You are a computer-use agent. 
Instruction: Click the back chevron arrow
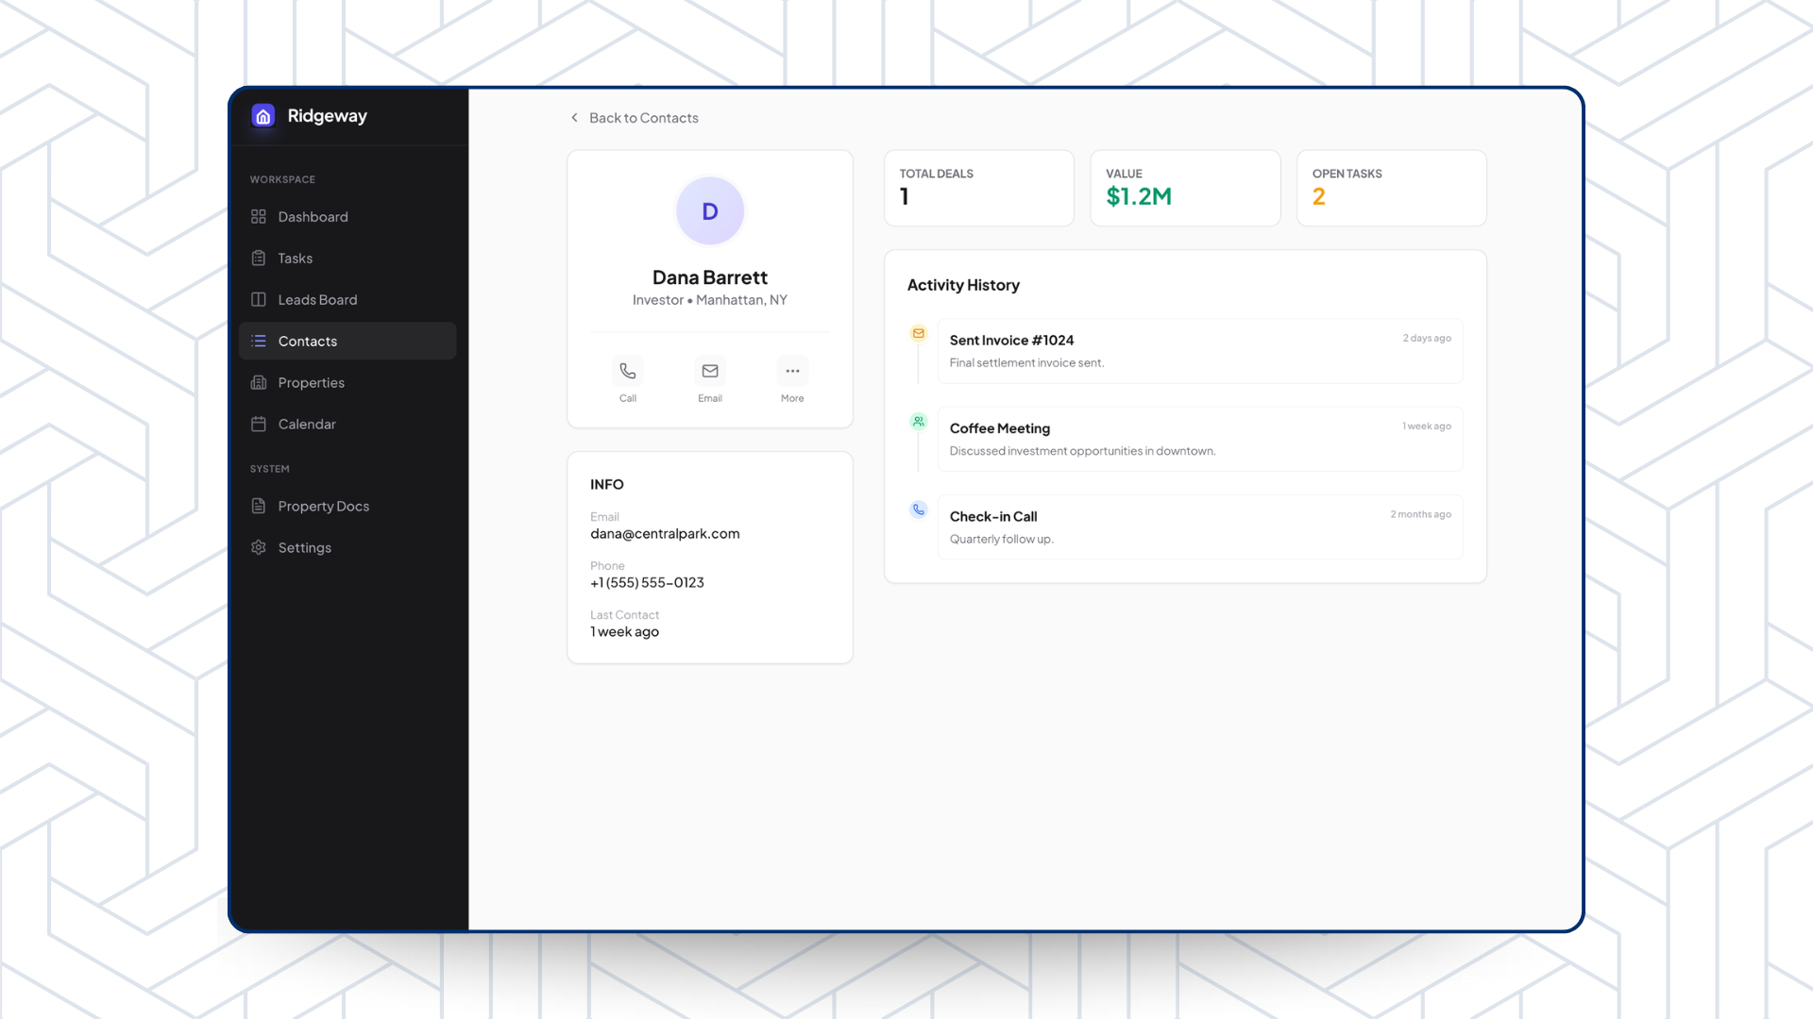[x=574, y=118]
